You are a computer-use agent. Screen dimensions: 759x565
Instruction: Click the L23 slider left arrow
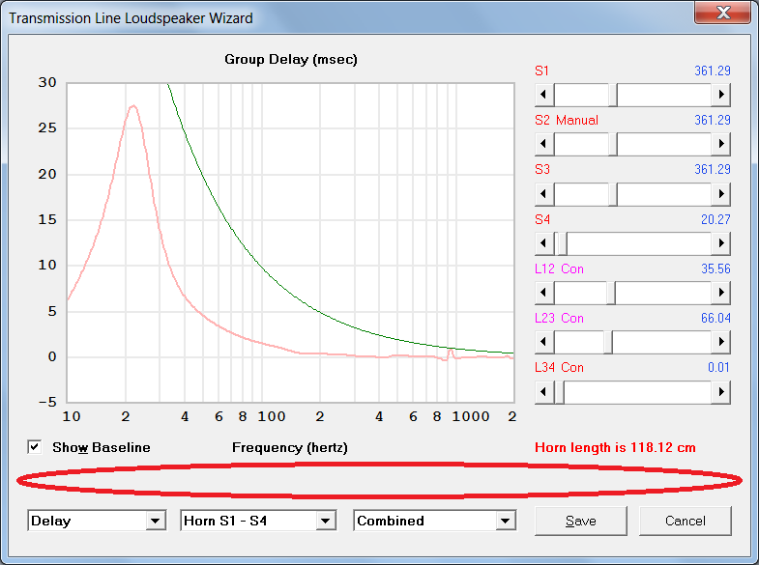(x=544, y=342)
